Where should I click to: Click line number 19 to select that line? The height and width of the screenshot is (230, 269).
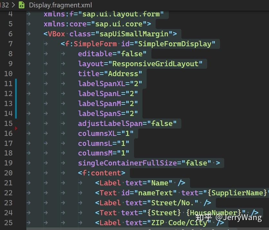point(9,163)
